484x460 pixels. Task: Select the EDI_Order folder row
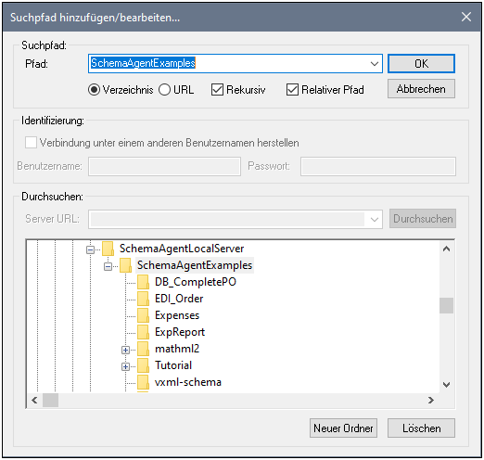pyautogui.click(x=179, y=299)
